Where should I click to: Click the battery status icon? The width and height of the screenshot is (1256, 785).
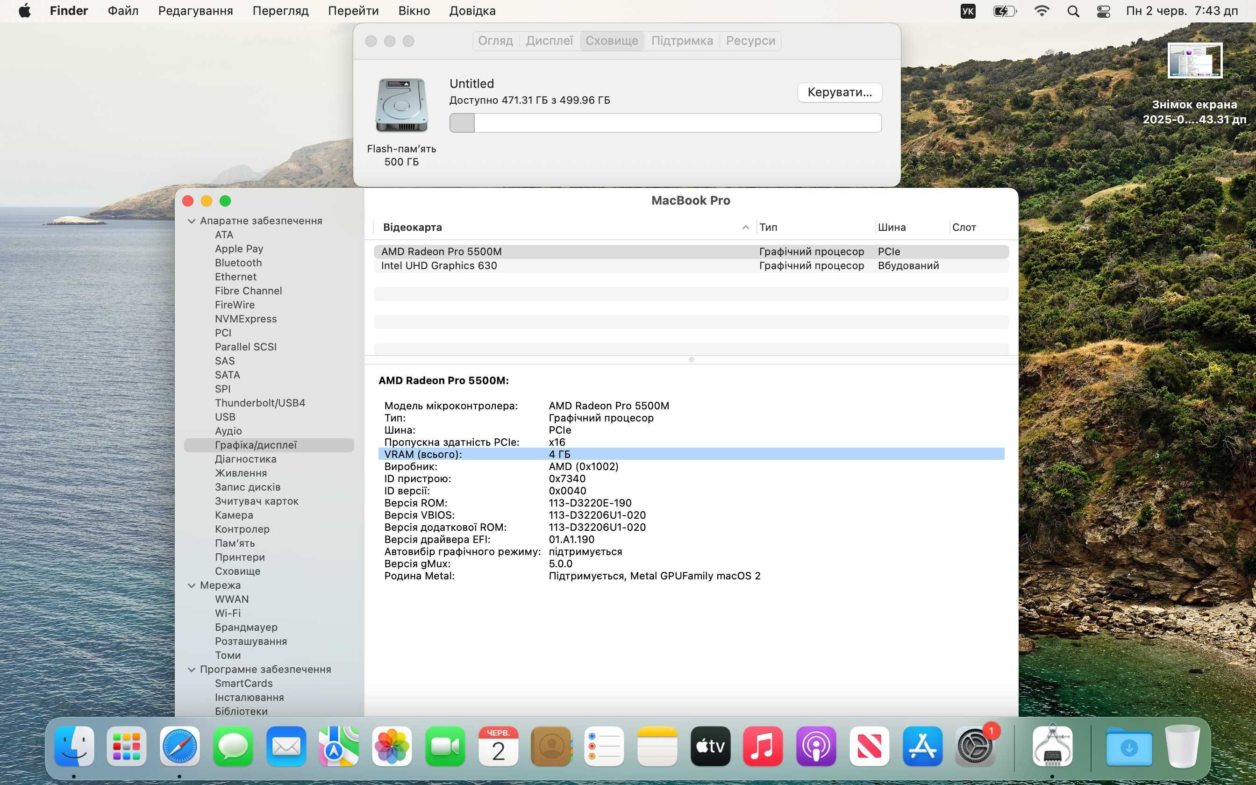(x=1005, y=11)
